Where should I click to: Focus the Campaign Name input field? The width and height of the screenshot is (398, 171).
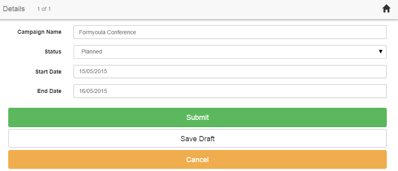click(x=229, y=32)
